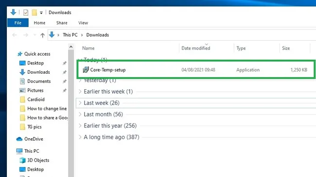The height and width of the screenshot is (177, 316).
Task: Click the 3D Objects cube icon
Action: click(22, 161)
